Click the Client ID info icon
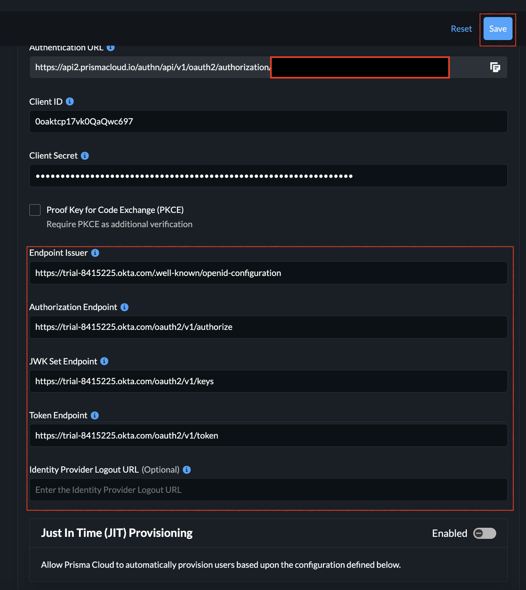Viewport: 526px width, 590px height. click(70, 102)
